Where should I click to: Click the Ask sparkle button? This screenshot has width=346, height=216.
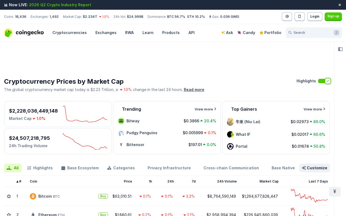227,33
